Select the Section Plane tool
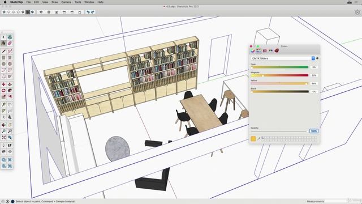 (10, 152)
